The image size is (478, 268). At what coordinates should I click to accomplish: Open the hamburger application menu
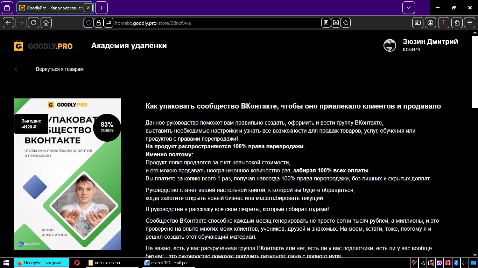(x=470, y=23)
